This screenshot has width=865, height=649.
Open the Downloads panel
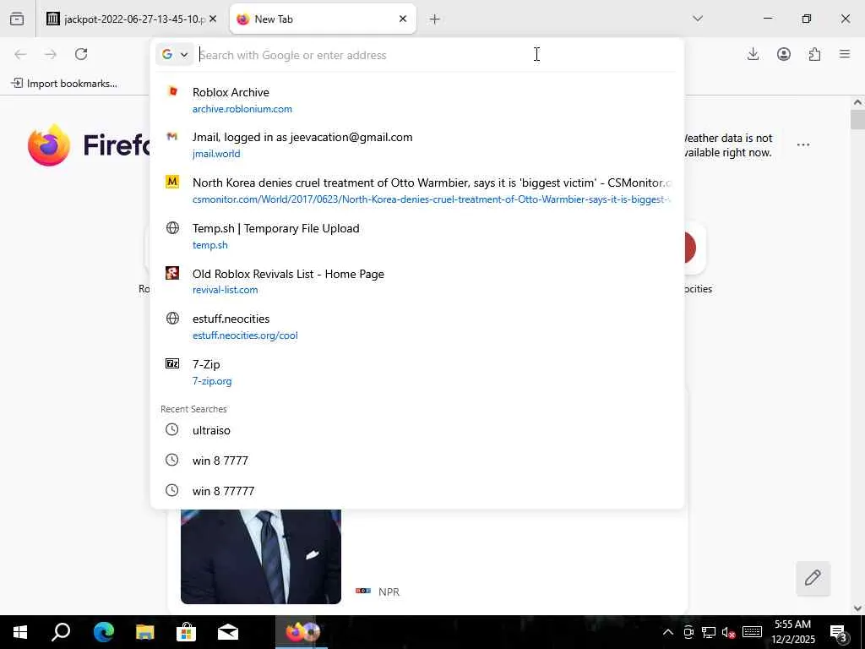click(x=753, y=54)
